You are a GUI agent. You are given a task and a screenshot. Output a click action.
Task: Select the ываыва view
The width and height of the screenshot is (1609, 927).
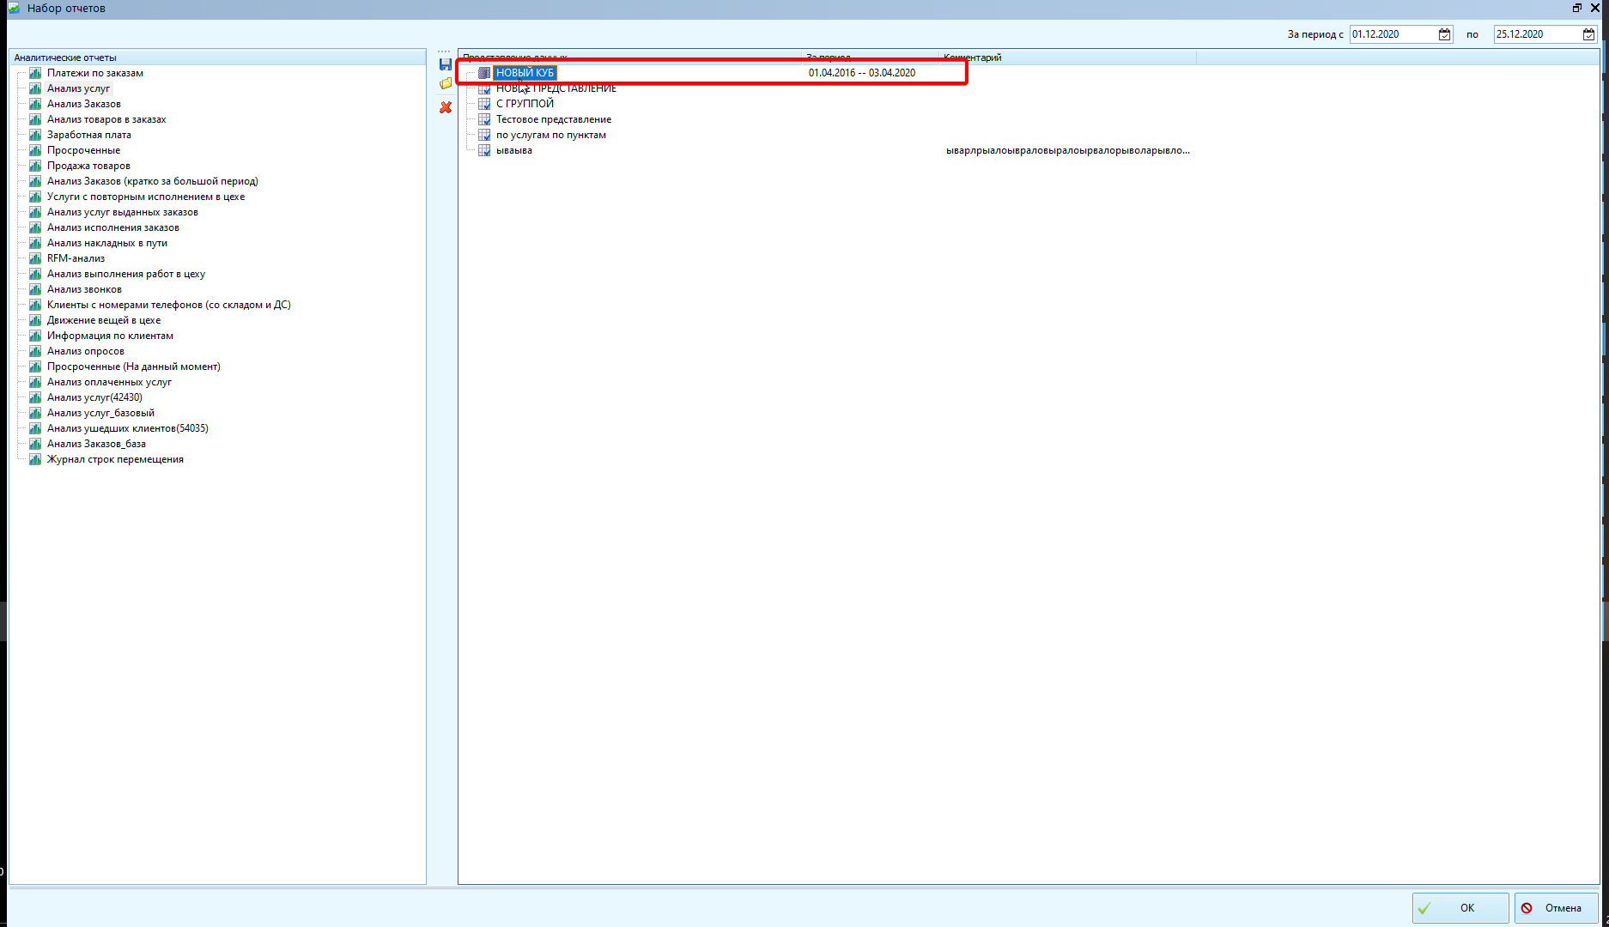coord(514,150)
